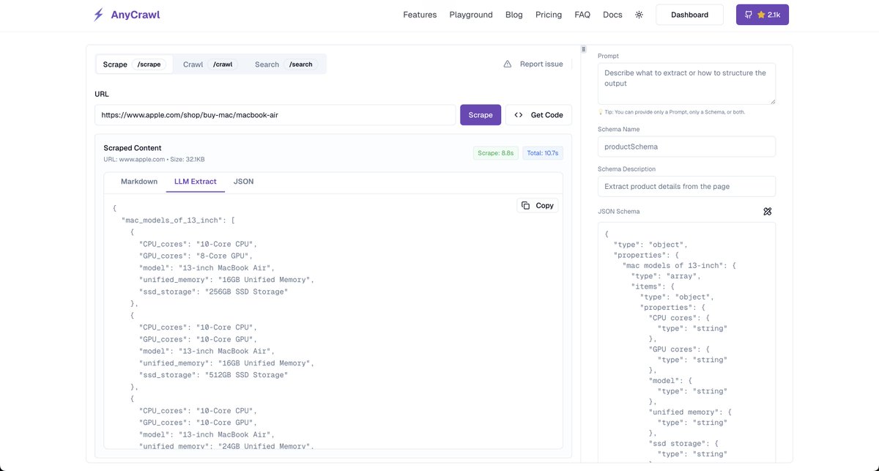The width and height of the screenshot is (879, 471).
Task: Jump to the FAQ section
Action: tap(582, 15)
